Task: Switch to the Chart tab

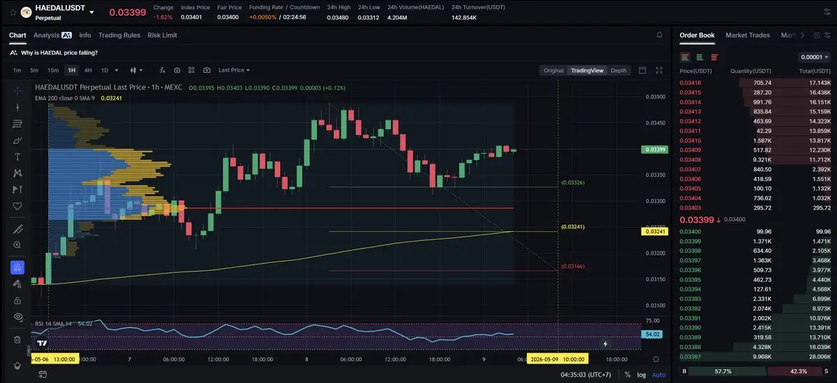Action: click(x=17, y=35)
